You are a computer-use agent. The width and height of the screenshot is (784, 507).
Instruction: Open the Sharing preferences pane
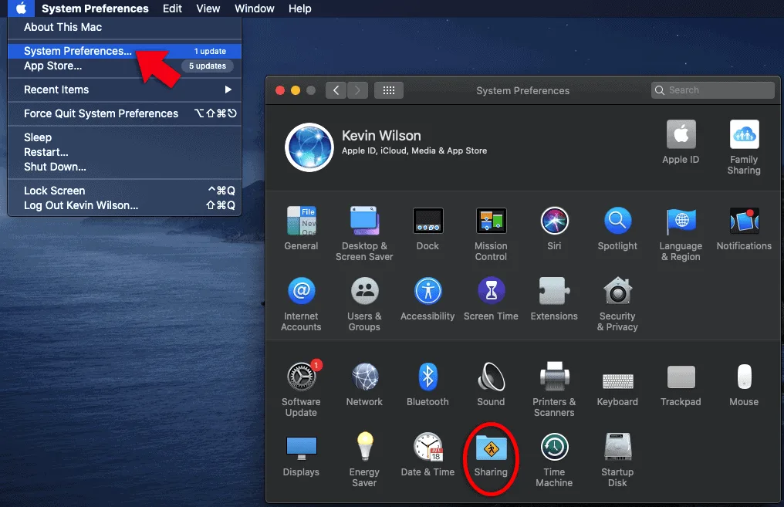[491, 455]
